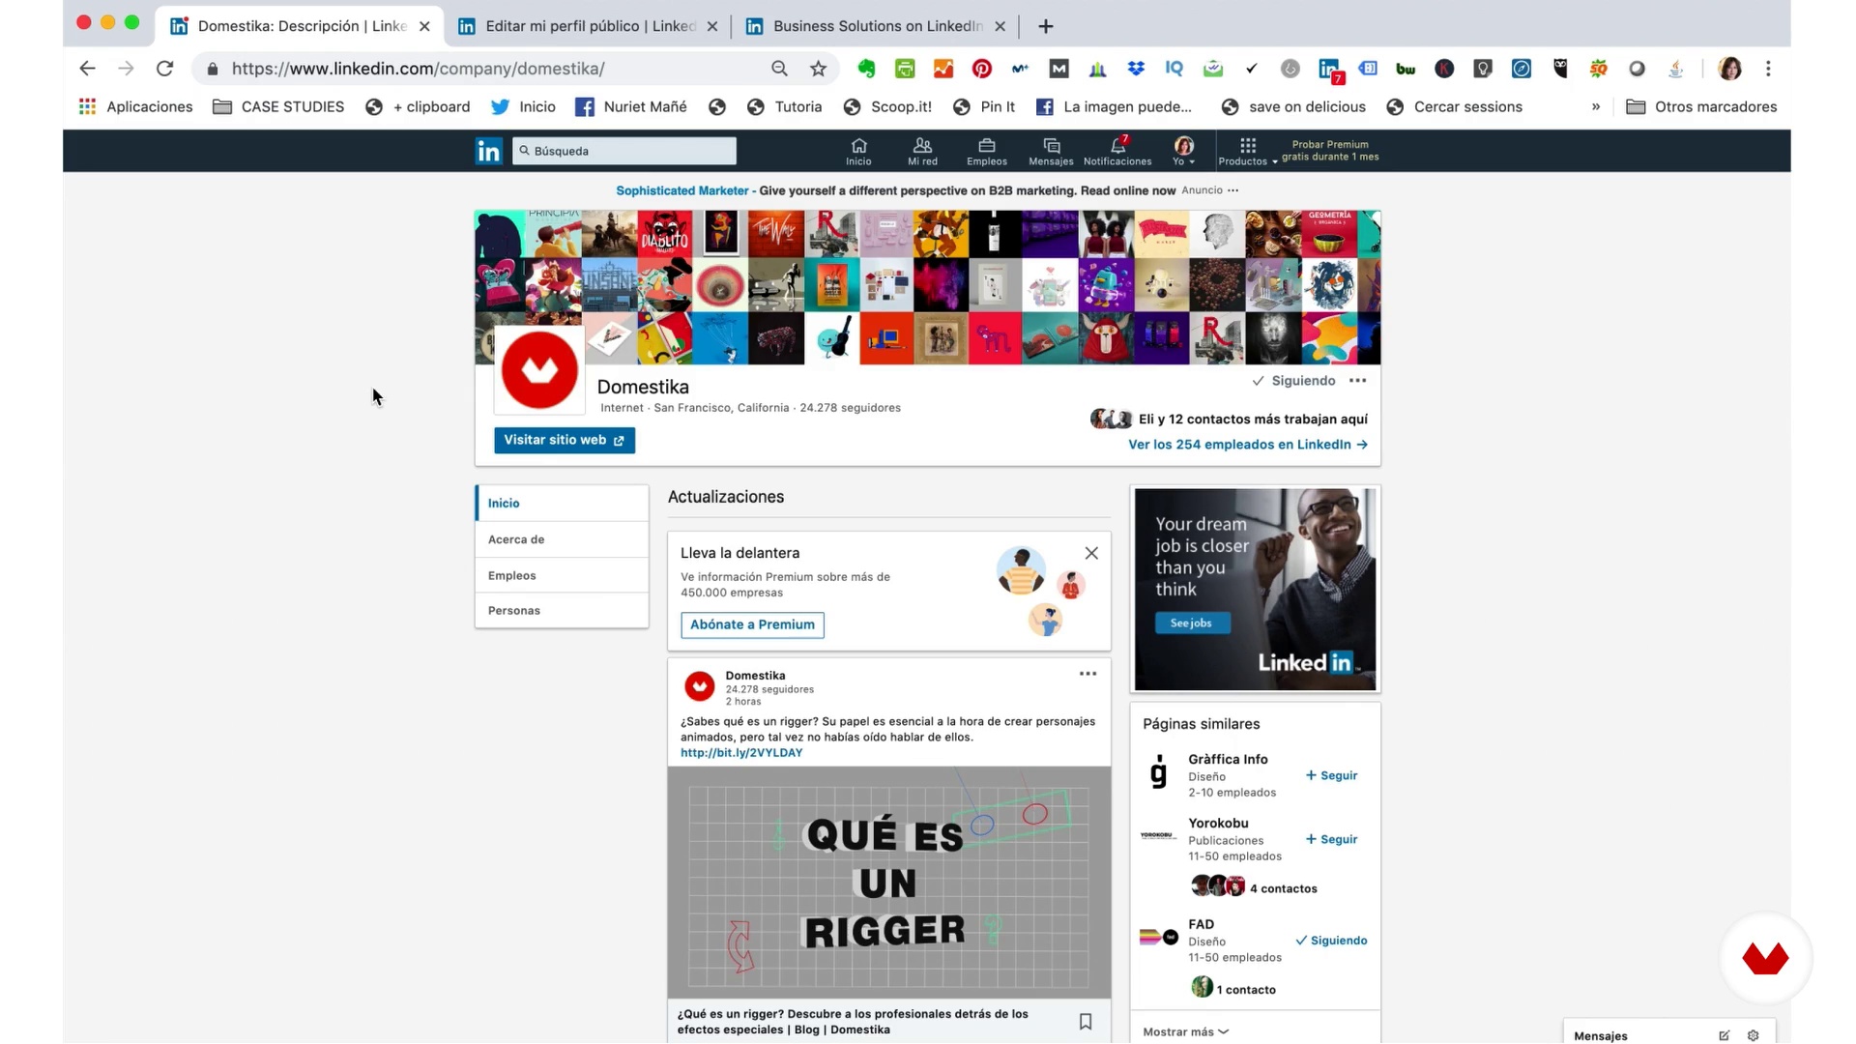
Task: Open Mi red network icon
Action: coord(922,151)
